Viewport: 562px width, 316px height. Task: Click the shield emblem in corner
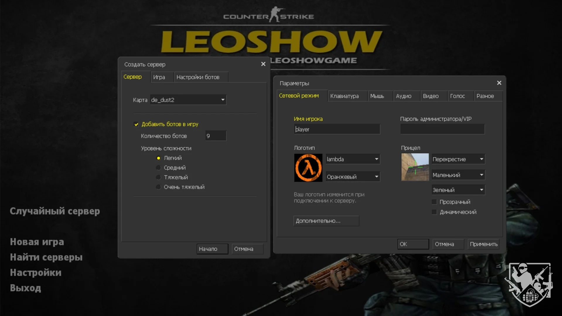pos(529,284)
